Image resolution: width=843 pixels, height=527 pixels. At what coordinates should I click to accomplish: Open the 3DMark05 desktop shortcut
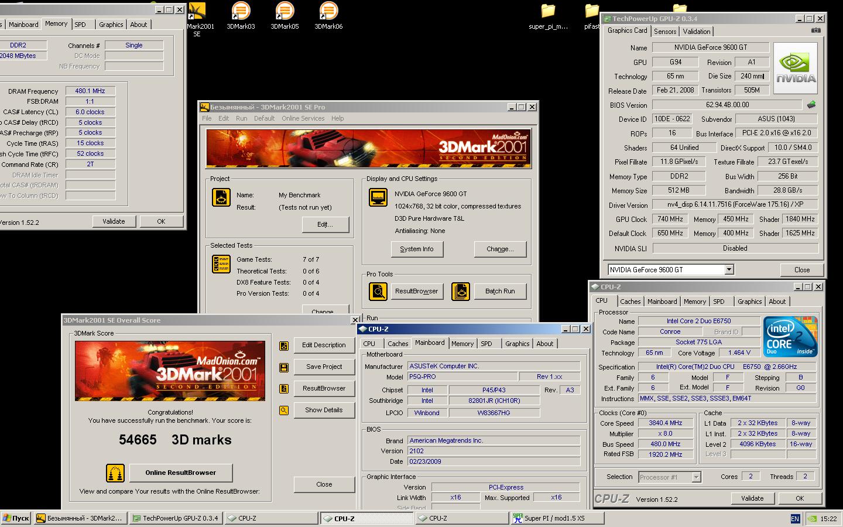click(285, 16)
